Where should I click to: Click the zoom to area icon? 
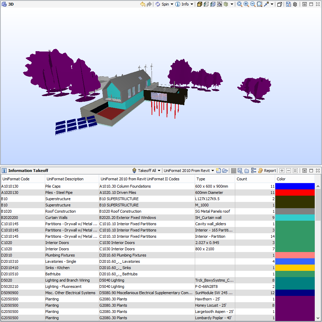260,4
